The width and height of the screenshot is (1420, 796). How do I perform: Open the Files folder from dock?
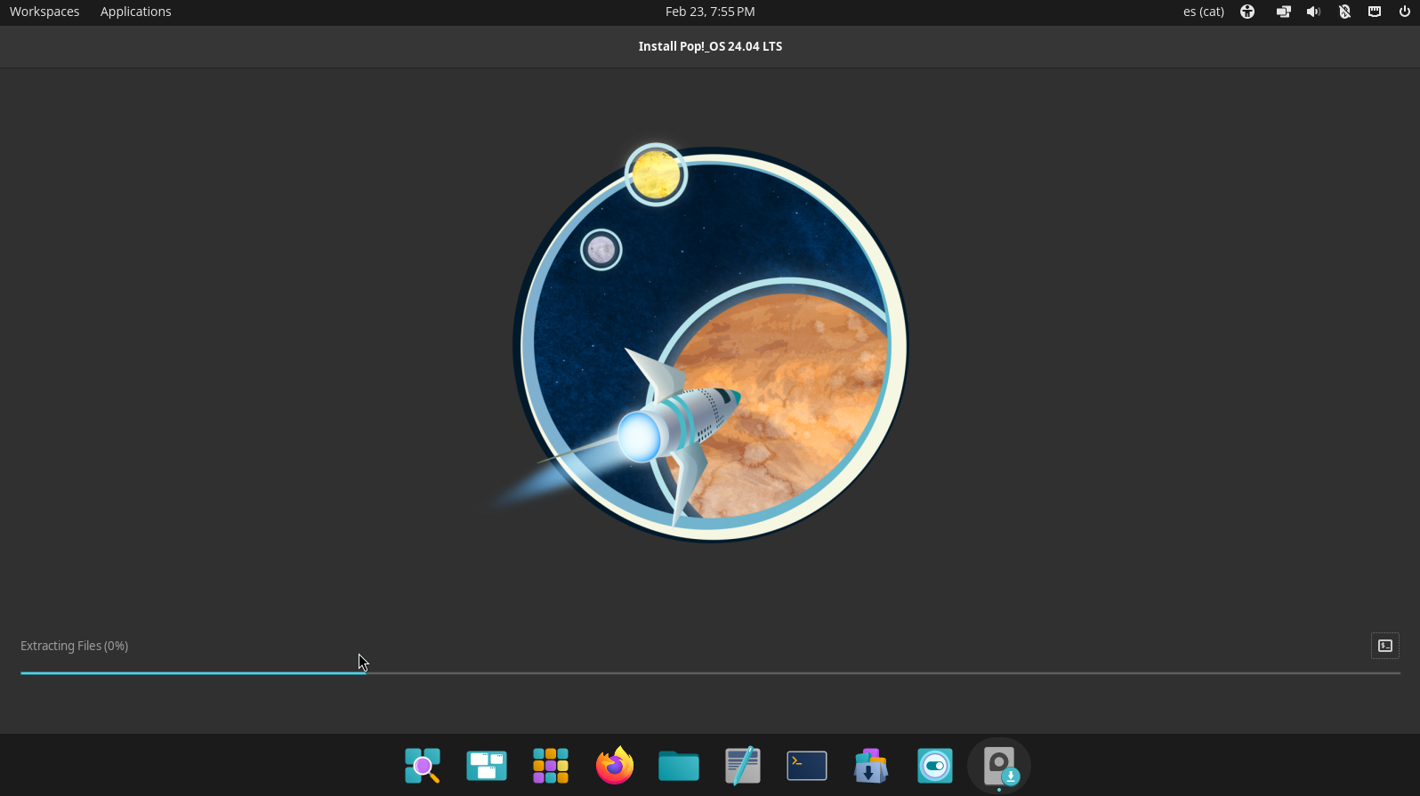click(679, 765)
